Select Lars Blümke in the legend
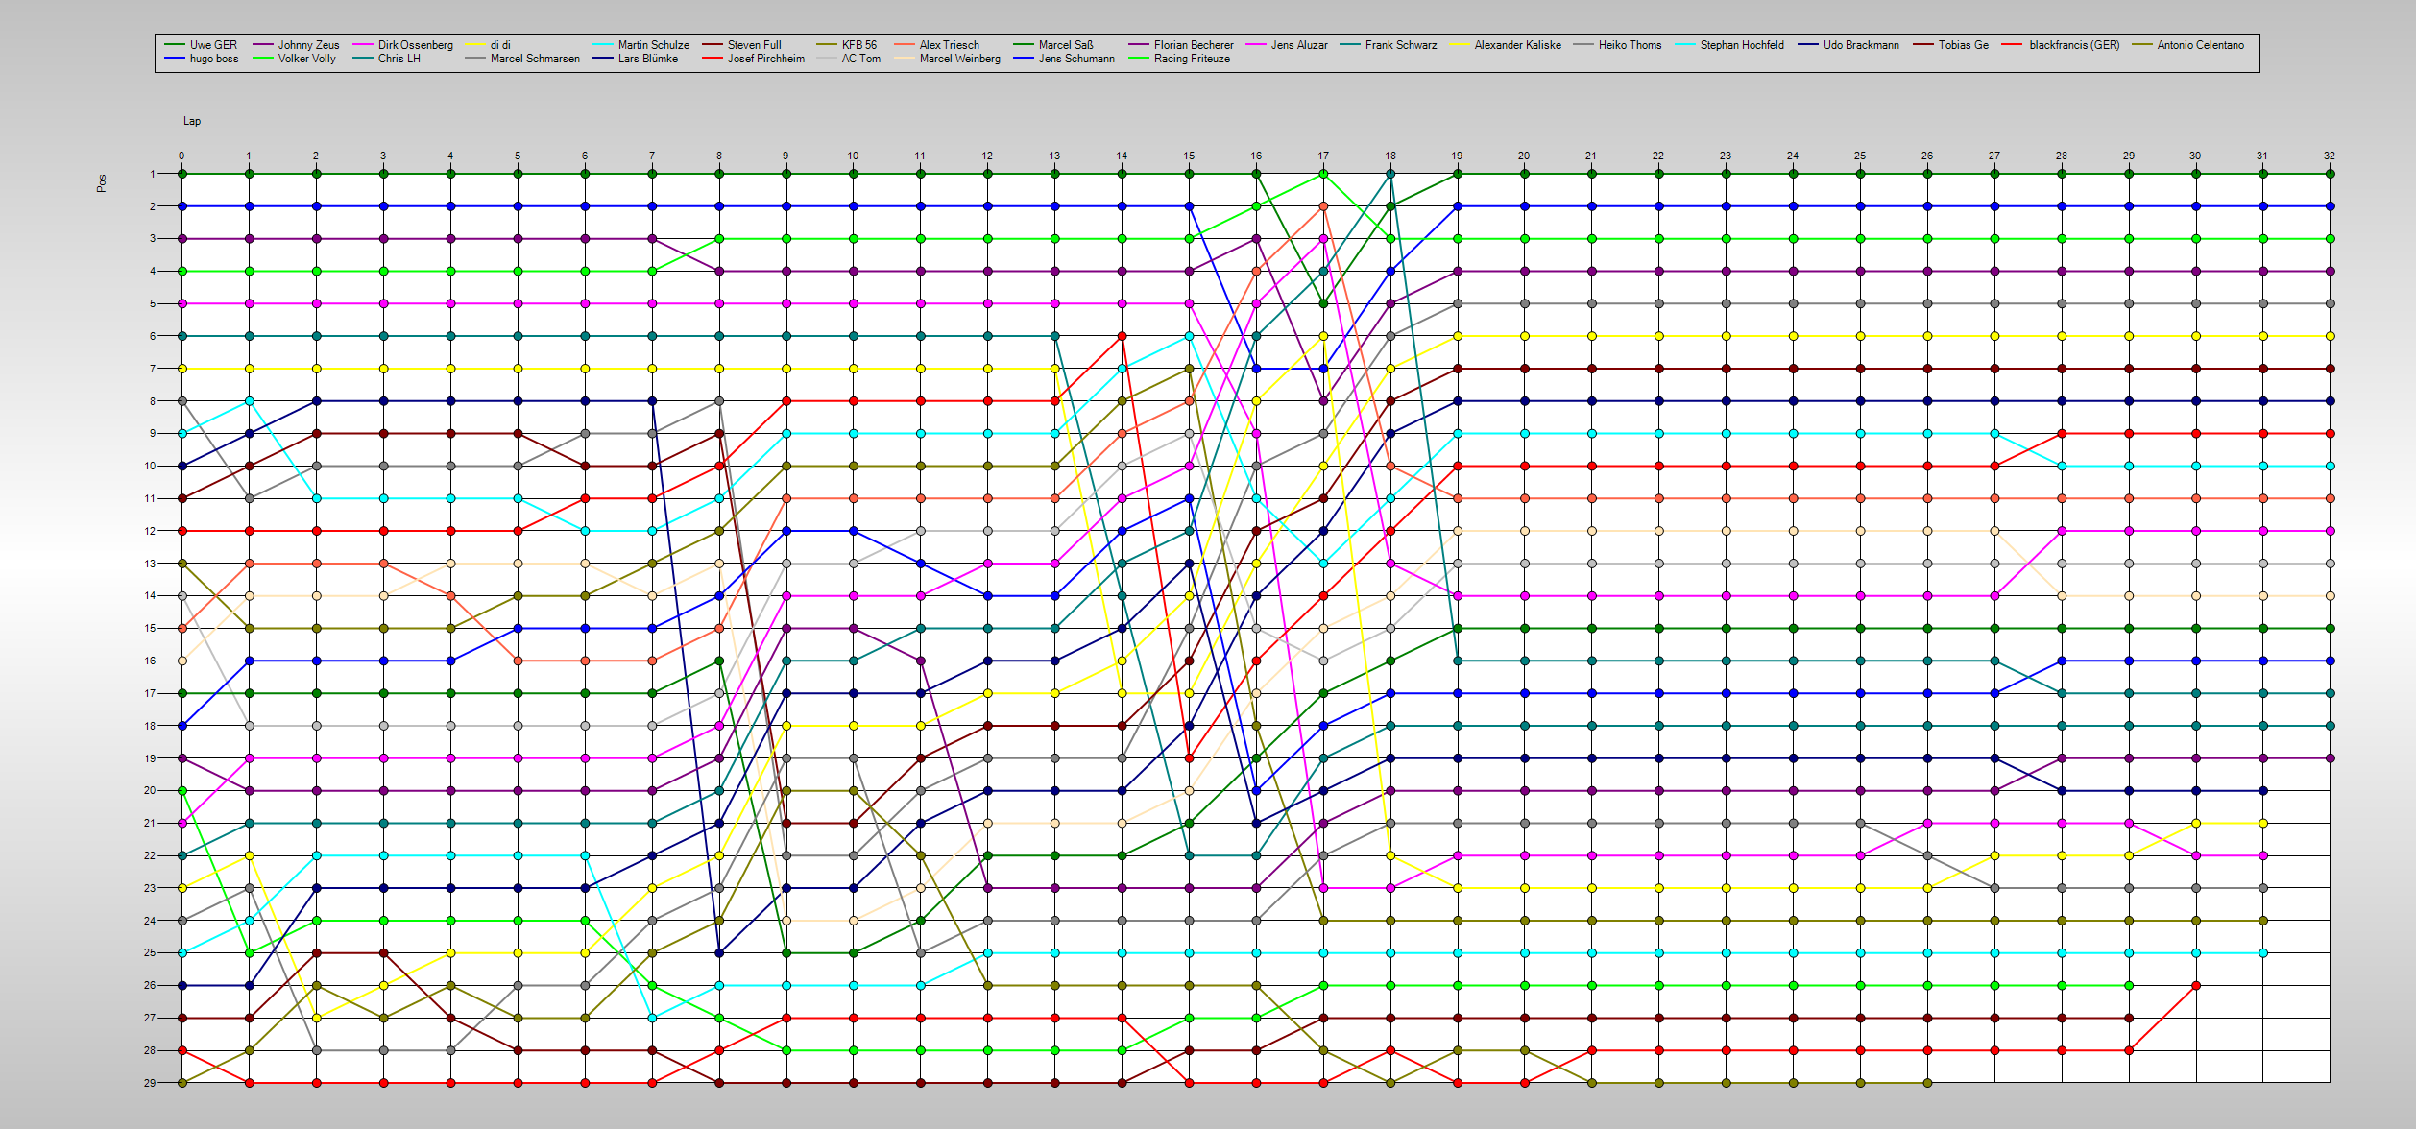This screenshot has width=2416, height=1129. click(x=635, y=59)
